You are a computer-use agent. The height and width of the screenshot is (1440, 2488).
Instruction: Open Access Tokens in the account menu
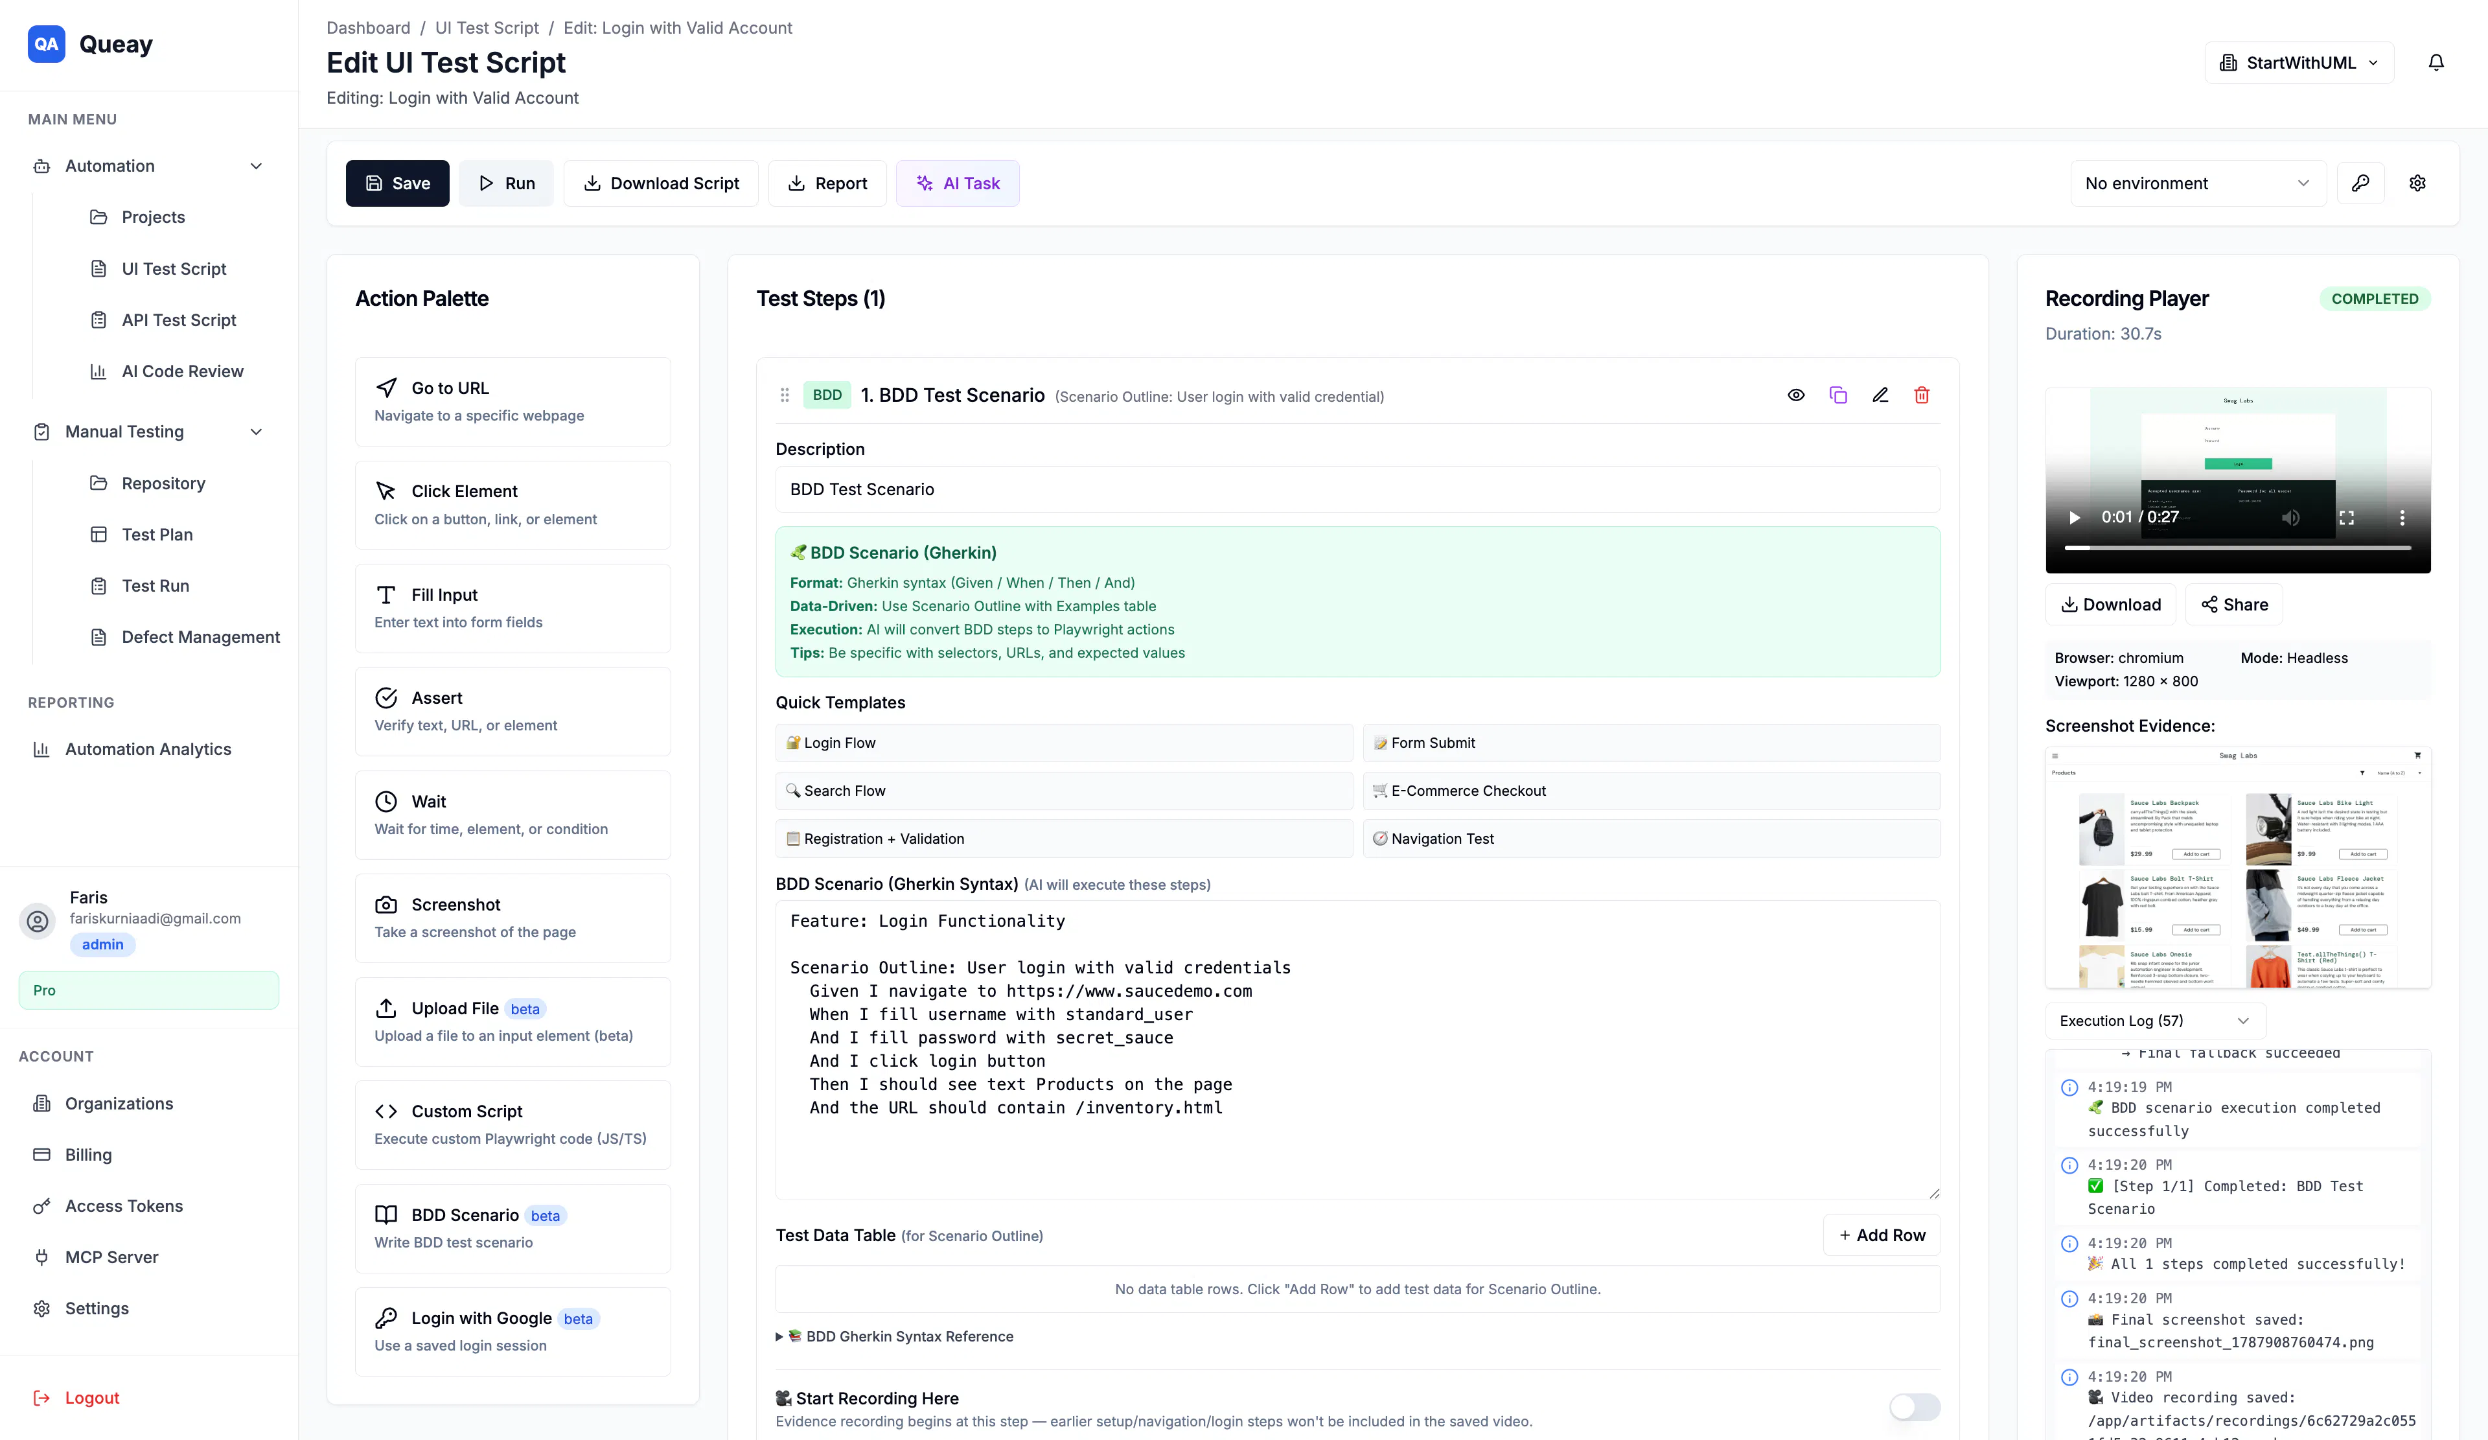pos(123,1206)
